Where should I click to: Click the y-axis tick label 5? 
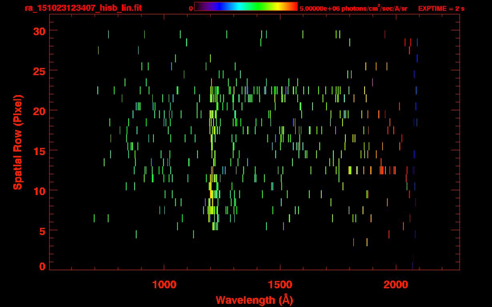pyautogui.click(x=42, y=231)
